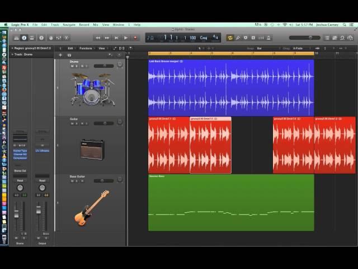Click the Read automation button on Drums strip
Viewport: 358px width, 269px height.
click(x=20, y=180)
